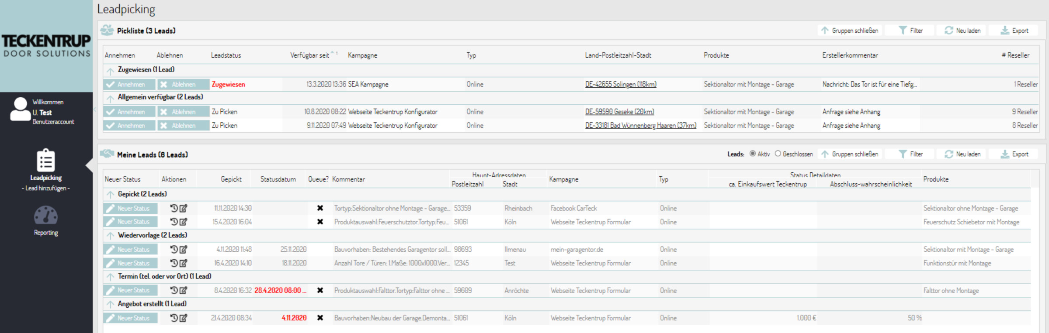Collapse the Allgemein verfügbar group

pos(110,98)
